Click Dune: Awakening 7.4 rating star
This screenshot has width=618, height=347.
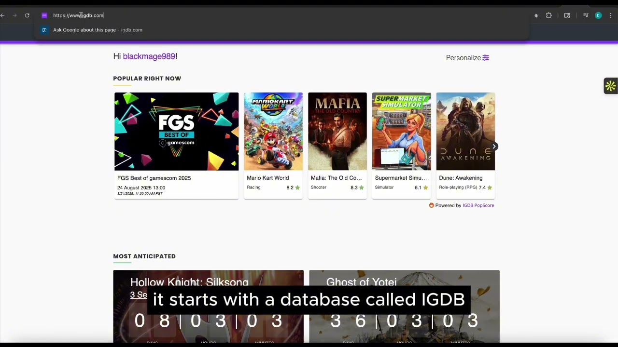[490, 187]
